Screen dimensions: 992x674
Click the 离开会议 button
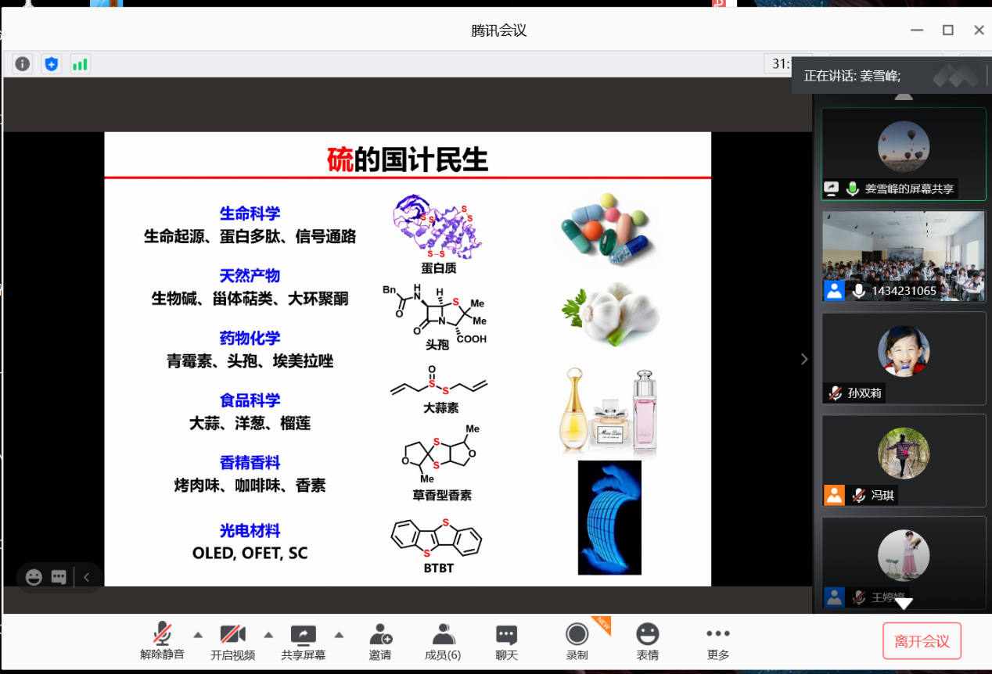click(x=922, y=641)
